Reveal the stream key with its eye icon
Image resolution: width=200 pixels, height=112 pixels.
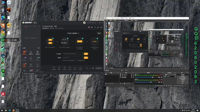click(83, 58)
